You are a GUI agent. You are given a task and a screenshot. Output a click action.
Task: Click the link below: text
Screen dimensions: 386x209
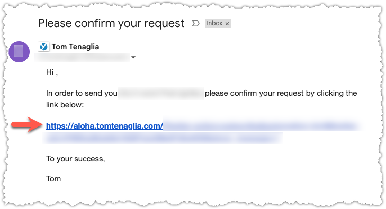(65, 105)
